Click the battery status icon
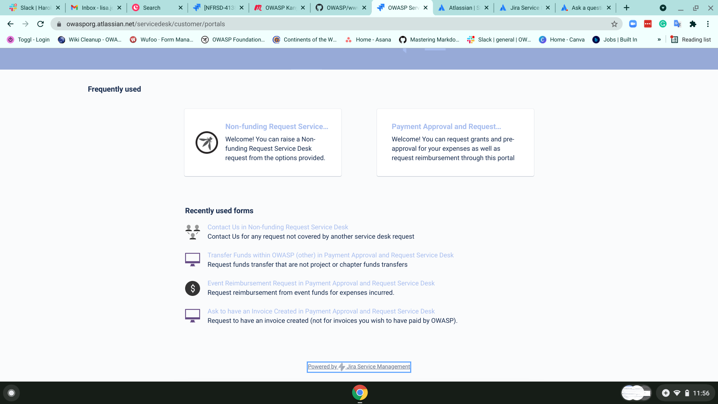Image resolution: width=718 pixels, height=404 pixels. pos(687,393)
